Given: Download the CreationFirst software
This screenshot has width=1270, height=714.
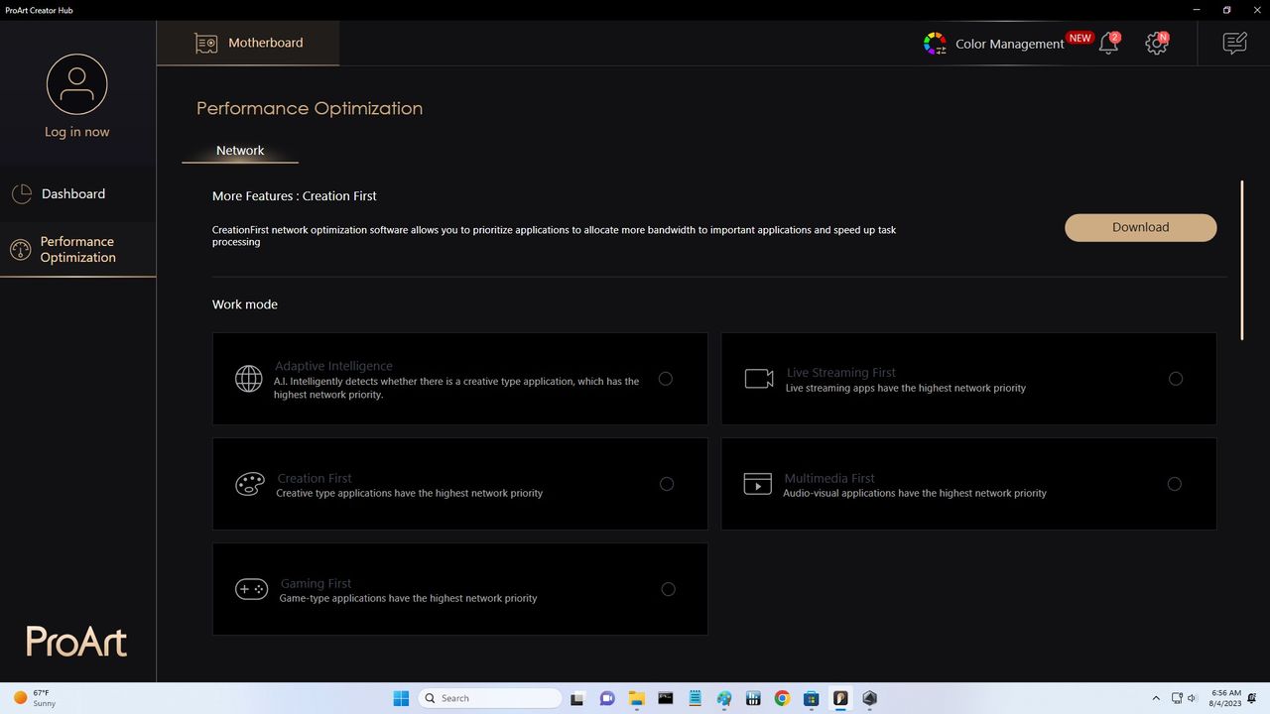Looking at the screenshot, I should coord(1141,227).
